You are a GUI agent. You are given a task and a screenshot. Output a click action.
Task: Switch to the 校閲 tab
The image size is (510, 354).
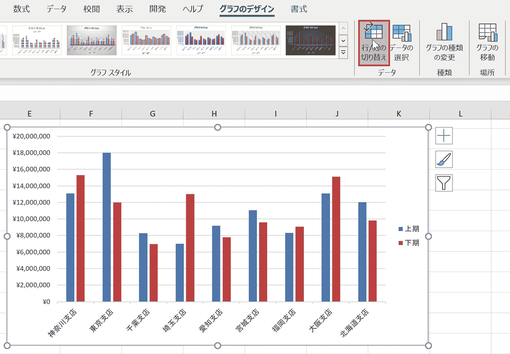[x=92, y=9]
